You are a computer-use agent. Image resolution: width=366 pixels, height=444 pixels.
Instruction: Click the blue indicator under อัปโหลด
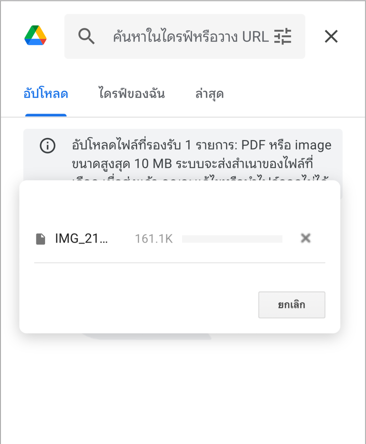(x=46, y=115)
